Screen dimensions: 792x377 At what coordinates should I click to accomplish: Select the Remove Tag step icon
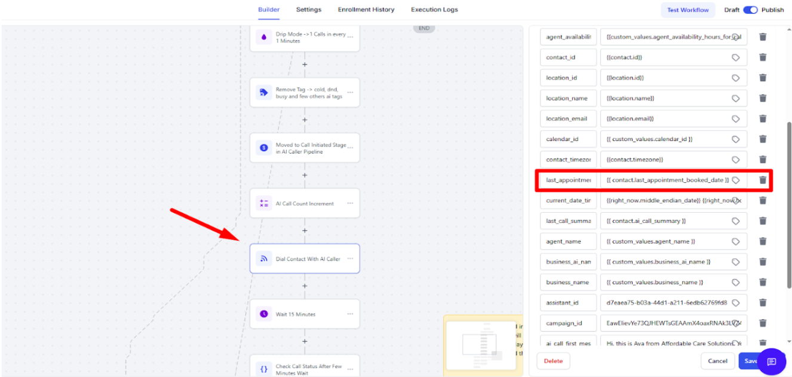[x=263, y=93]
